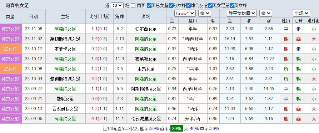Open the 全场 dropdown
The height and width of the screenshot is (133, 319).
point(301,14)
